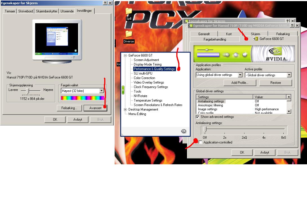Image resolution: width=307 pixels, height=202 pixels.
Task: Click the settings list scroll-down arrow
Action: coord(289,111)
